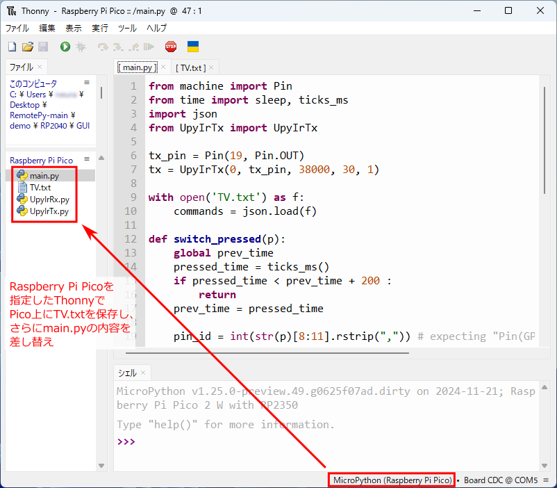Click line number 10 in the gutter
The height and width of the screenshot is (488, 557).
point(130,211)
